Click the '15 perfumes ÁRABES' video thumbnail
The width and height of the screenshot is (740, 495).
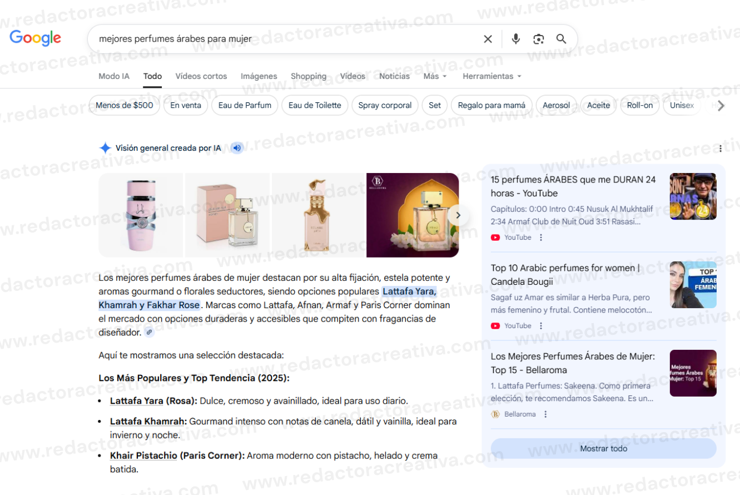point(693,196)
